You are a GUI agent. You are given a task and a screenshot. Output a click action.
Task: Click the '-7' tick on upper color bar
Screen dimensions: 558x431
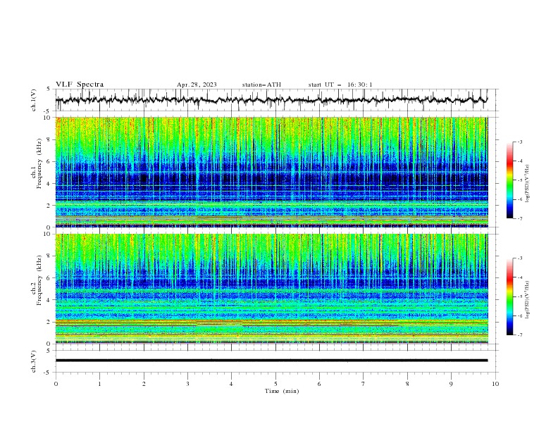point(519,218)
